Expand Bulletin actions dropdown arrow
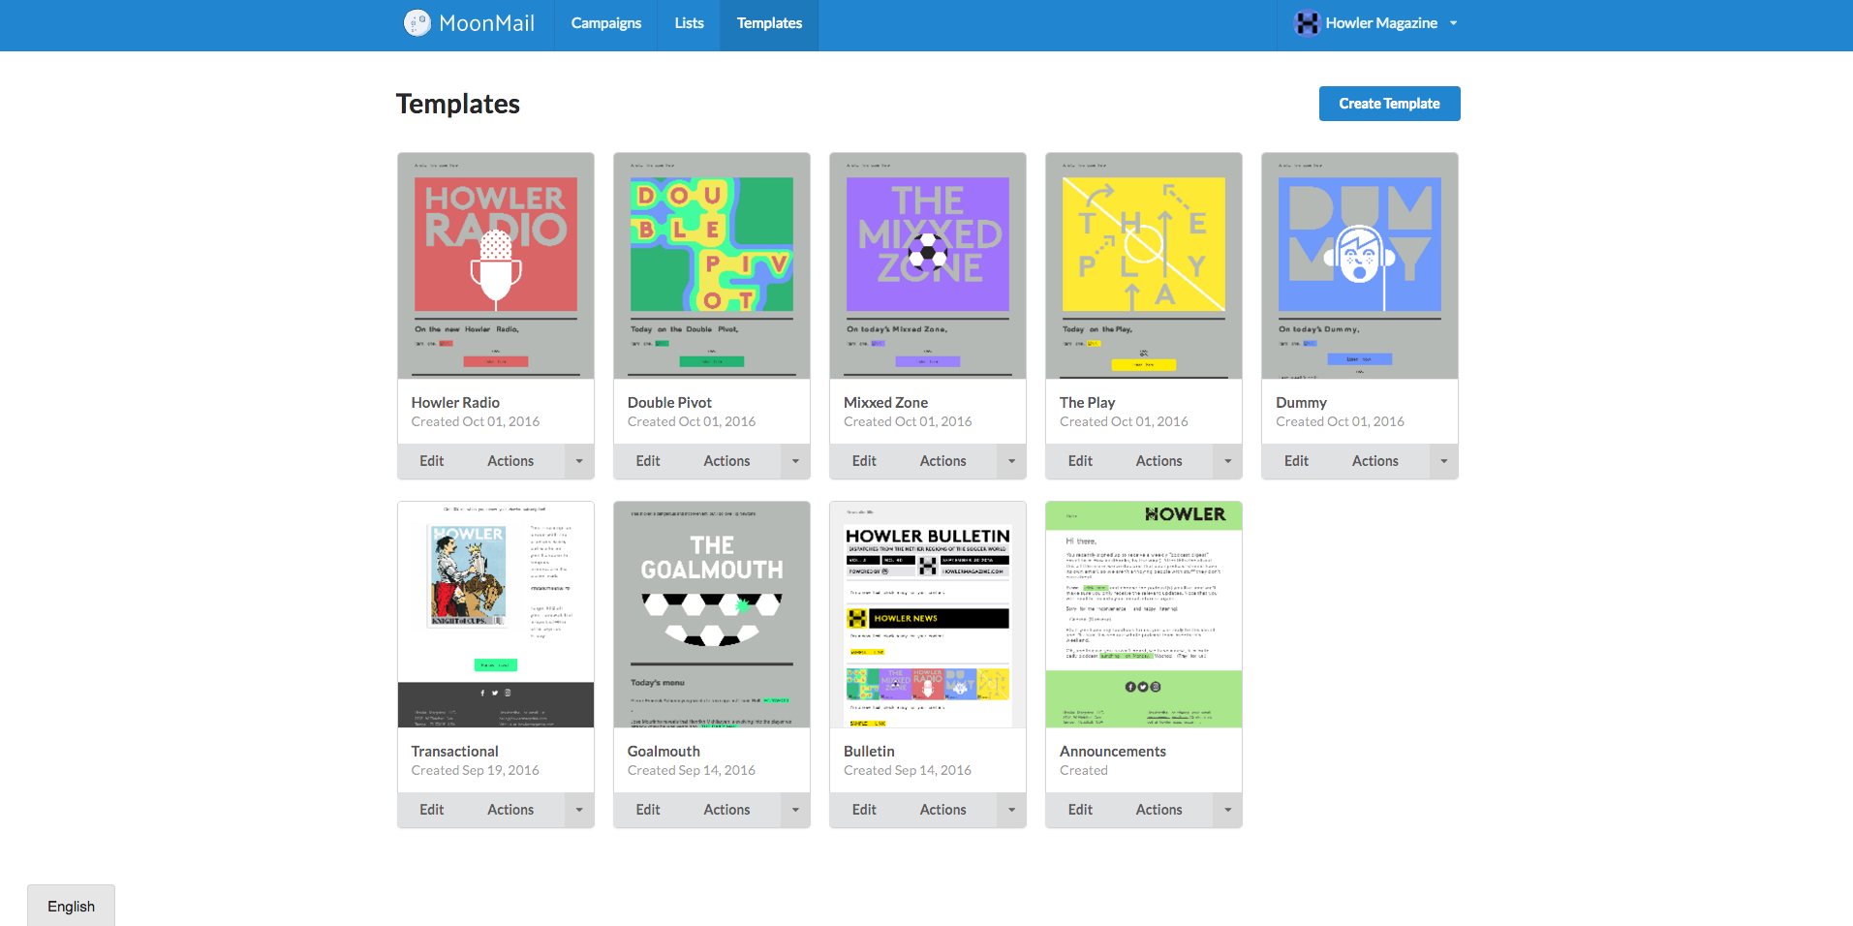Viewport: 1853px width, 926px height. 1011,810
